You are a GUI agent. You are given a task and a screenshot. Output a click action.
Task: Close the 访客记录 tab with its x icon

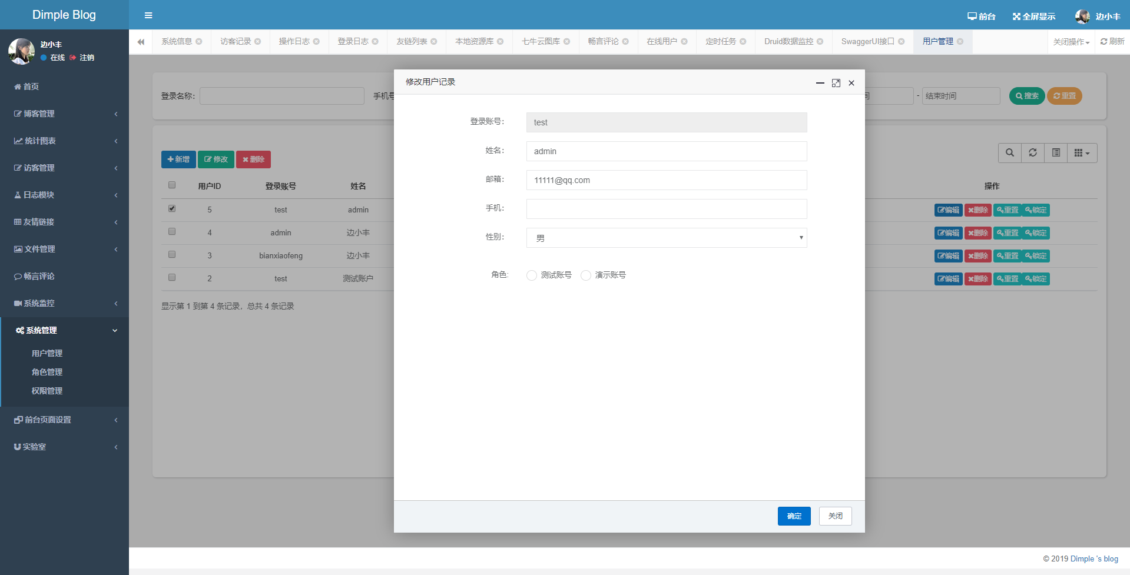click(258, 41)
